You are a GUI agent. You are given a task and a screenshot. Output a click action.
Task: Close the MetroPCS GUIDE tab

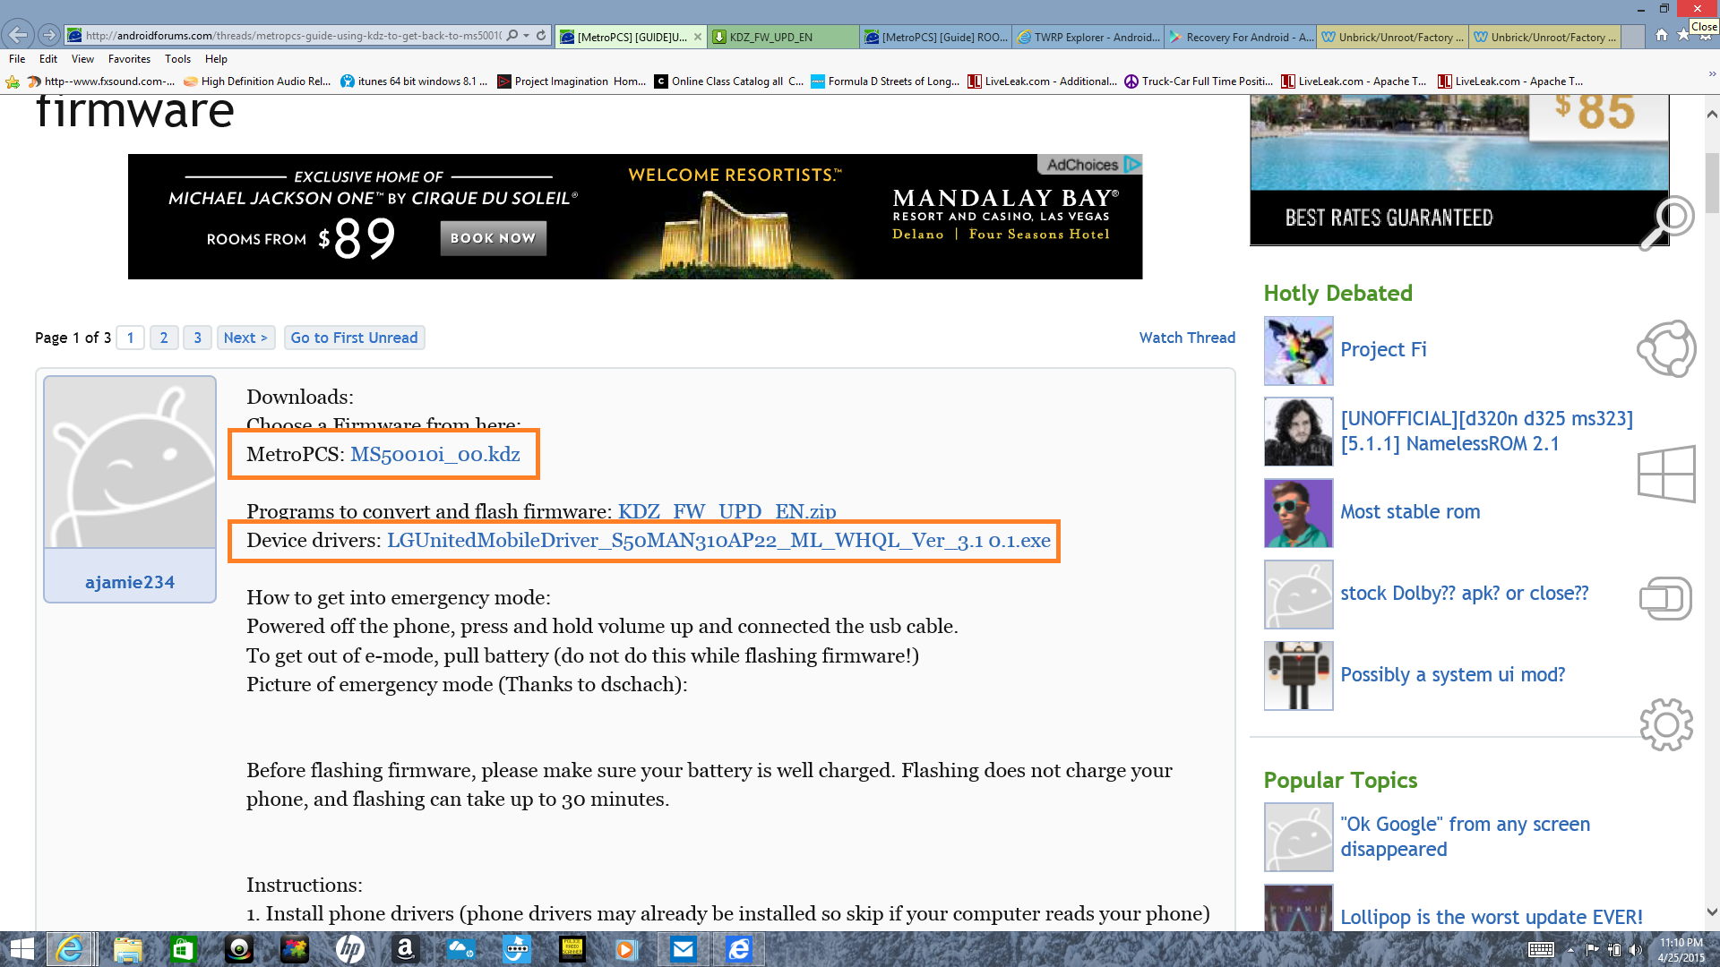pos(698,37)
